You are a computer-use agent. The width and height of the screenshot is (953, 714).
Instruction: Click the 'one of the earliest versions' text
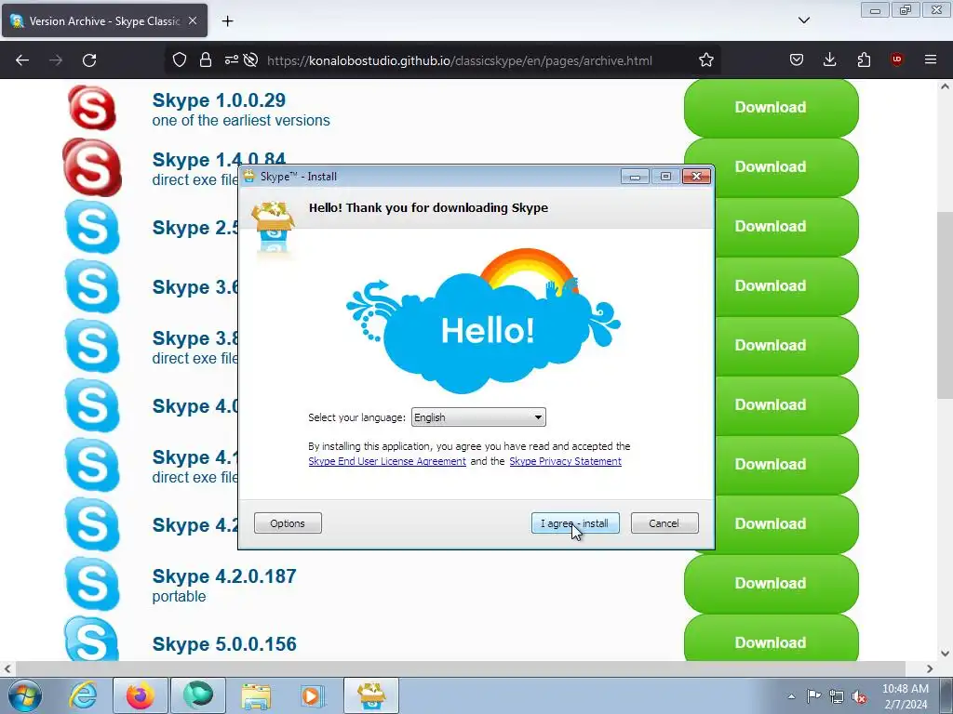[241, 121]
